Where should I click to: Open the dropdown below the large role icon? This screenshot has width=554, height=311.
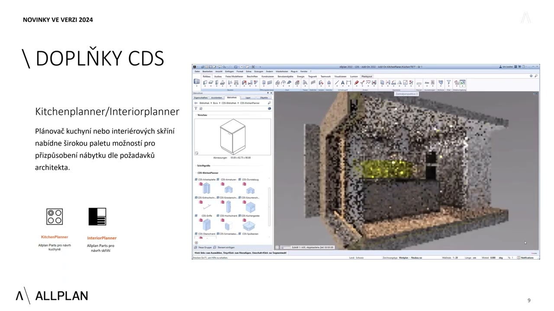197,86
